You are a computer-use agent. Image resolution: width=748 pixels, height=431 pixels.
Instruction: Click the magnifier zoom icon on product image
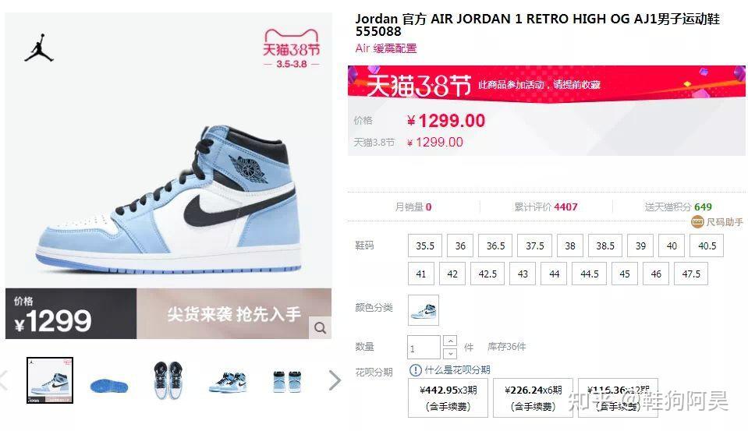(x=320, y=328)
